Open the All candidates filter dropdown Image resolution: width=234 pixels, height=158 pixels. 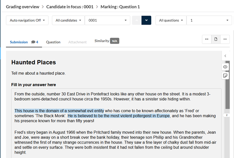(68, 20)
